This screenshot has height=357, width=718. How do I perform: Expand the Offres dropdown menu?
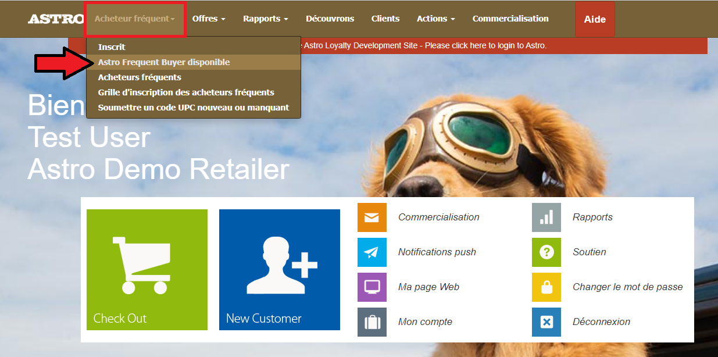pos(209,19)
